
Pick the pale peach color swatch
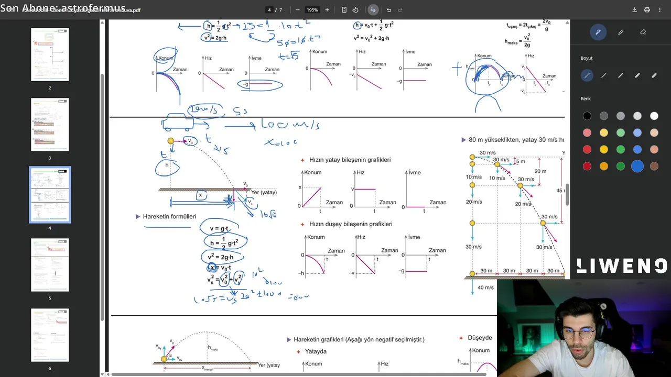coord(654,133)
